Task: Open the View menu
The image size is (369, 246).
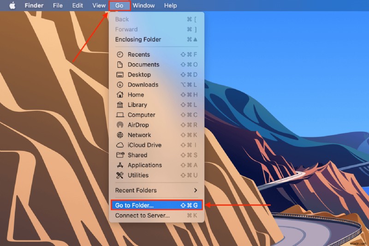Action: [x=99, y=6]
